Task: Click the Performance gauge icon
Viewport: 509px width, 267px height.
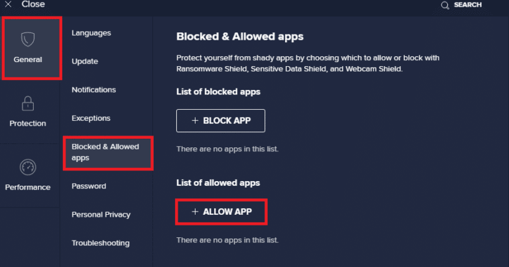Action: pos(28,167)
